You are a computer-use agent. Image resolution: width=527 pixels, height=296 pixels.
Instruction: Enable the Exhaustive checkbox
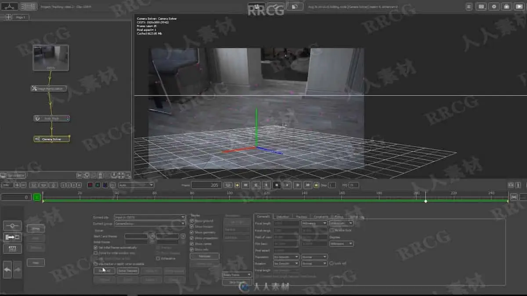click(158, 259)
